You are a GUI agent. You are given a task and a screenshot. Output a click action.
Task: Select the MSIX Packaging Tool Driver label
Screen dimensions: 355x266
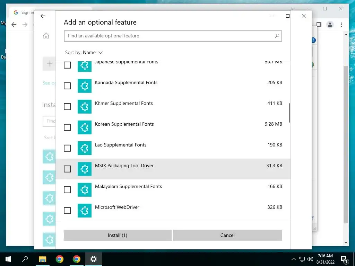point(124,166)
